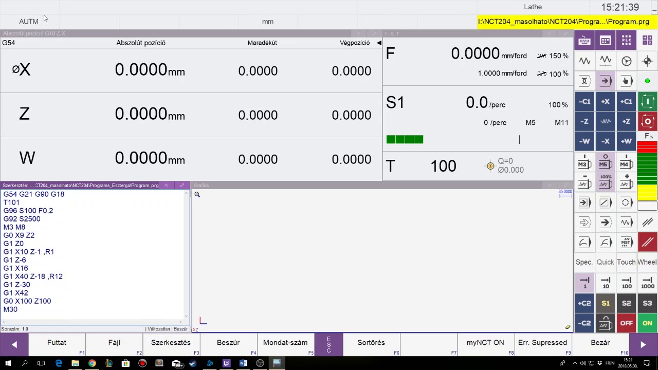
Task: Click the red double-slash lock button
Action: [647, 242]
